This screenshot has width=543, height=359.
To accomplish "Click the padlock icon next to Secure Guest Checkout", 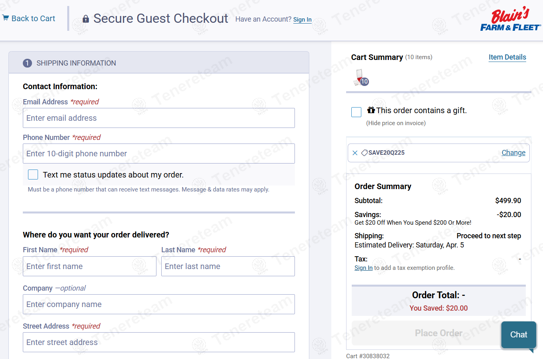I will (x=86, y=19).
